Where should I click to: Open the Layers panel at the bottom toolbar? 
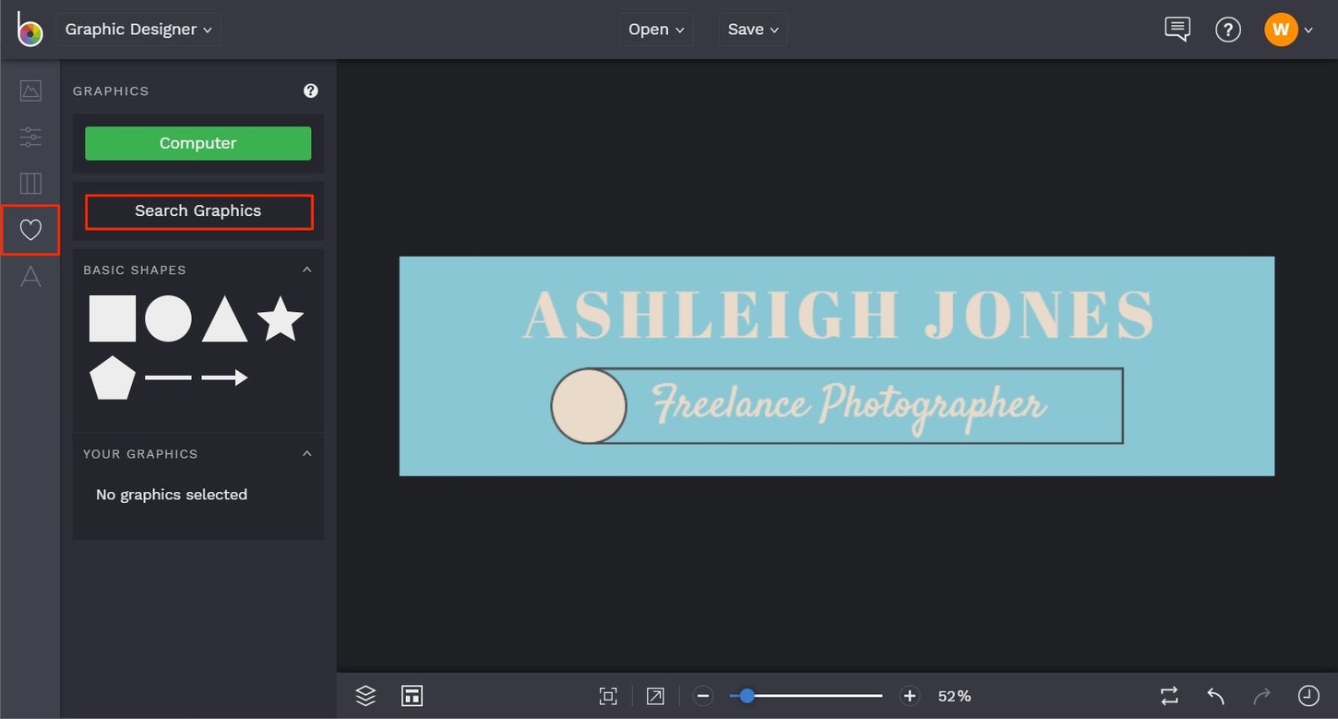pyautogui.click(x=364, y=695)
